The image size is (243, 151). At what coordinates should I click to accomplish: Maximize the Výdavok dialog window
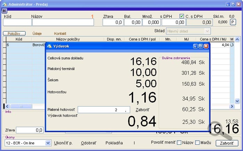pos(201,46)
